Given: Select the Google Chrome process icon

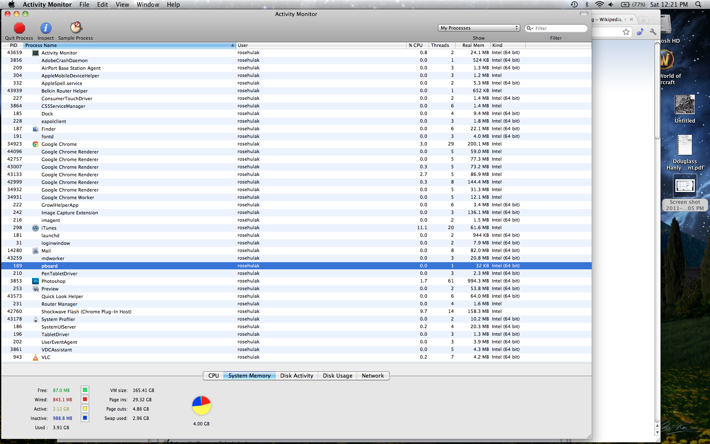Looking at the screenshot, I should point(35,144).
